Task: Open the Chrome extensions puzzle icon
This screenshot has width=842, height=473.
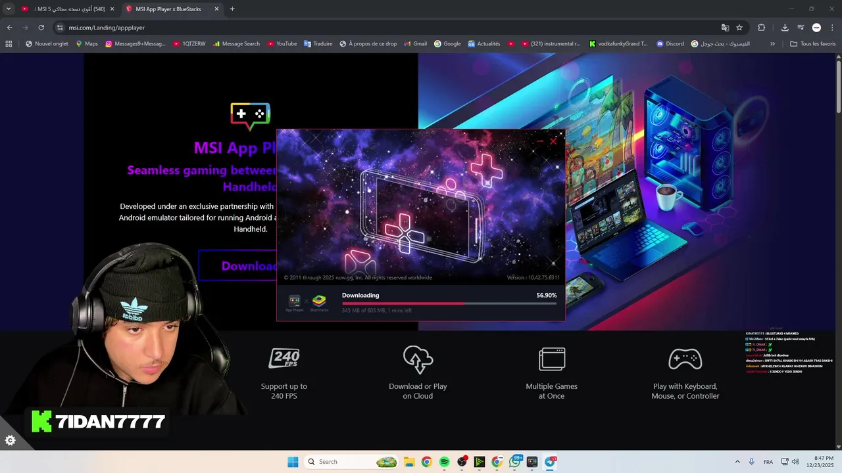Action: pos(762,28)
